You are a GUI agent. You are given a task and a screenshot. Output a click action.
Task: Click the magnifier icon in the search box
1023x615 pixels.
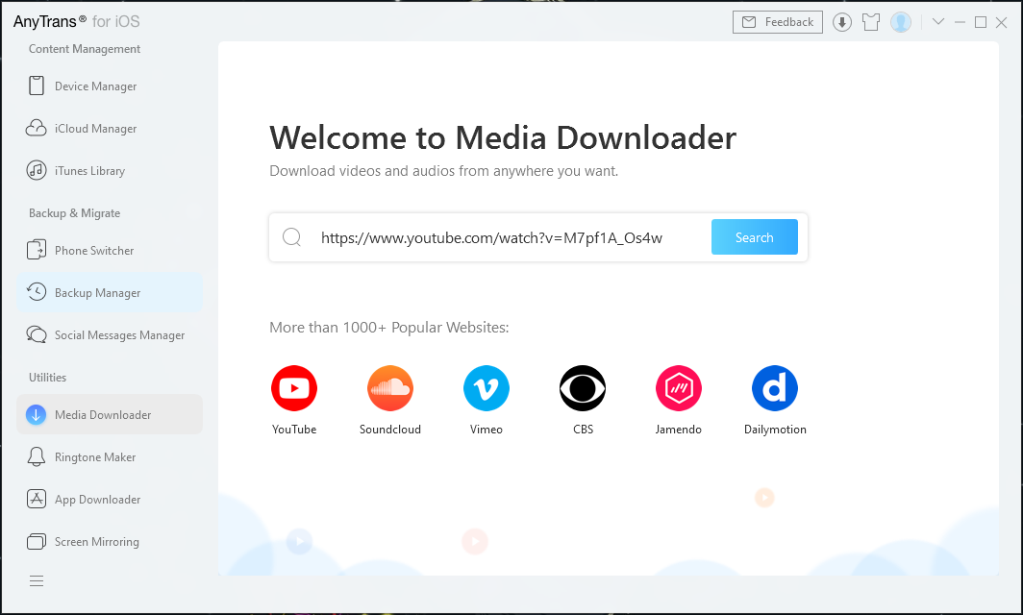tap(292, 237)
